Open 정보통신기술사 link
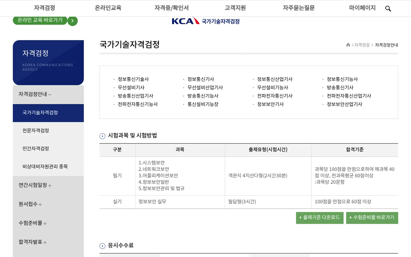The height and width of the screenshot is (257, 411). 133,79
